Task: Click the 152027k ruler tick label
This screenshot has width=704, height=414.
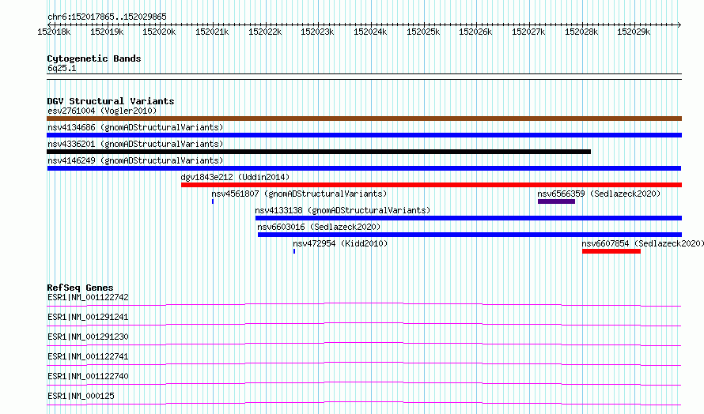Action: [528, 32]
